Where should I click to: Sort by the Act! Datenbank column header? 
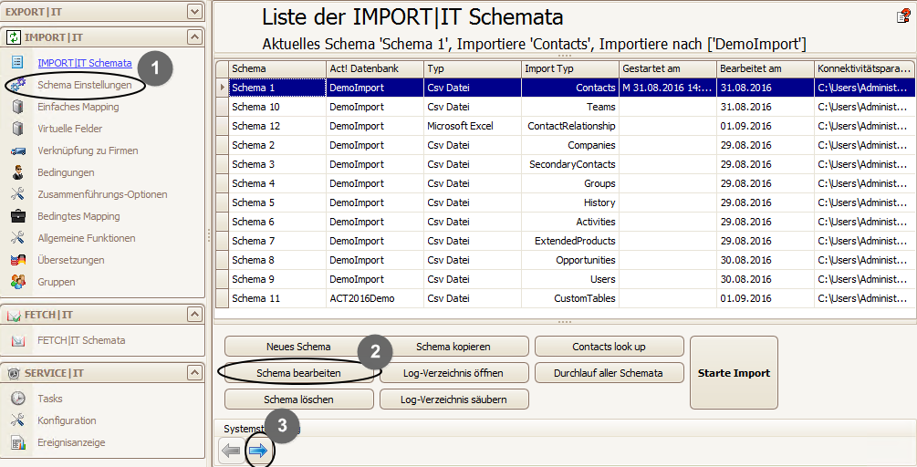click(375, 68)
